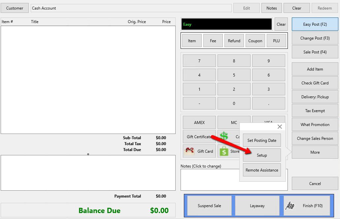Activate Easy Post (F2) mode
This screenshot has width=340, height=219.
(x=315, y=24)
